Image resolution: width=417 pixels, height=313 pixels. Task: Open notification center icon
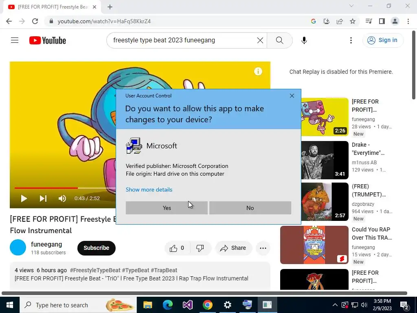point(404,305)
